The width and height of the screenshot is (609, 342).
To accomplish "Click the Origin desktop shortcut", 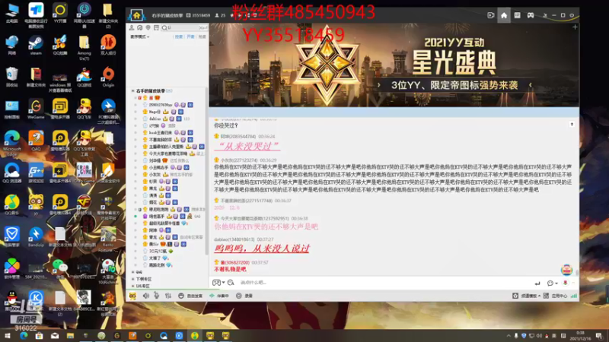I will (108, 78).
